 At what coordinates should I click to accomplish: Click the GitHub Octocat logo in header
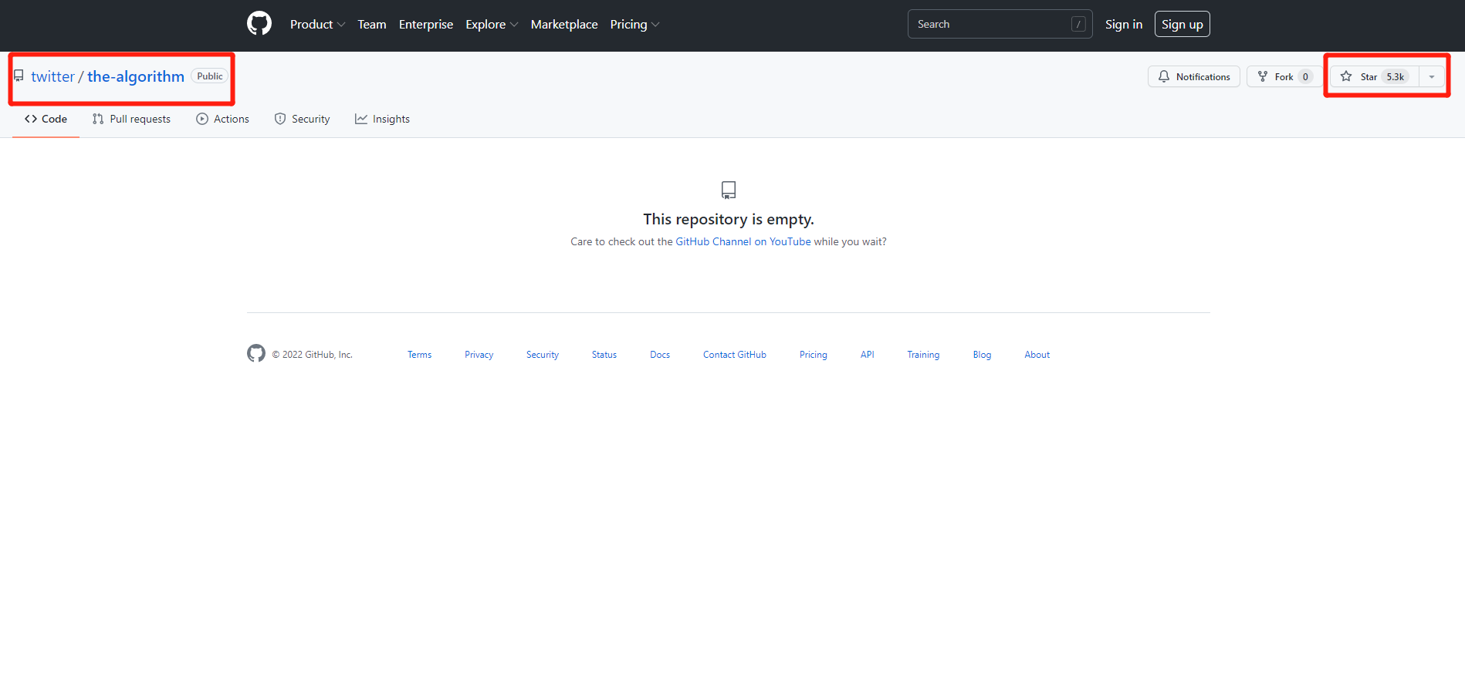coord(259,24)
